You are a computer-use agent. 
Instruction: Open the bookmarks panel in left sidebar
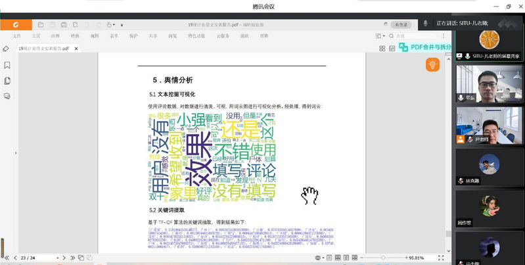tap(7, 65)
